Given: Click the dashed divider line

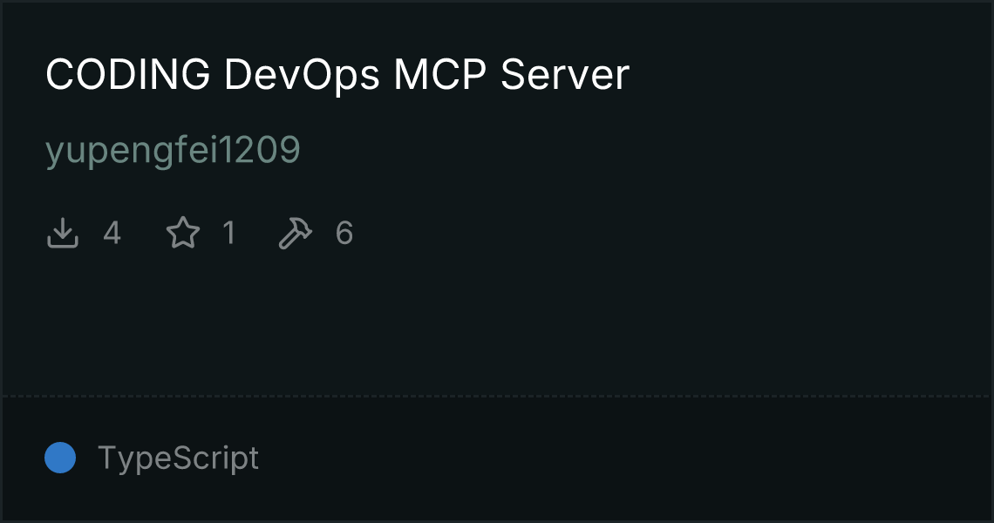Looking at the screenshot, I should click(497, 397).
